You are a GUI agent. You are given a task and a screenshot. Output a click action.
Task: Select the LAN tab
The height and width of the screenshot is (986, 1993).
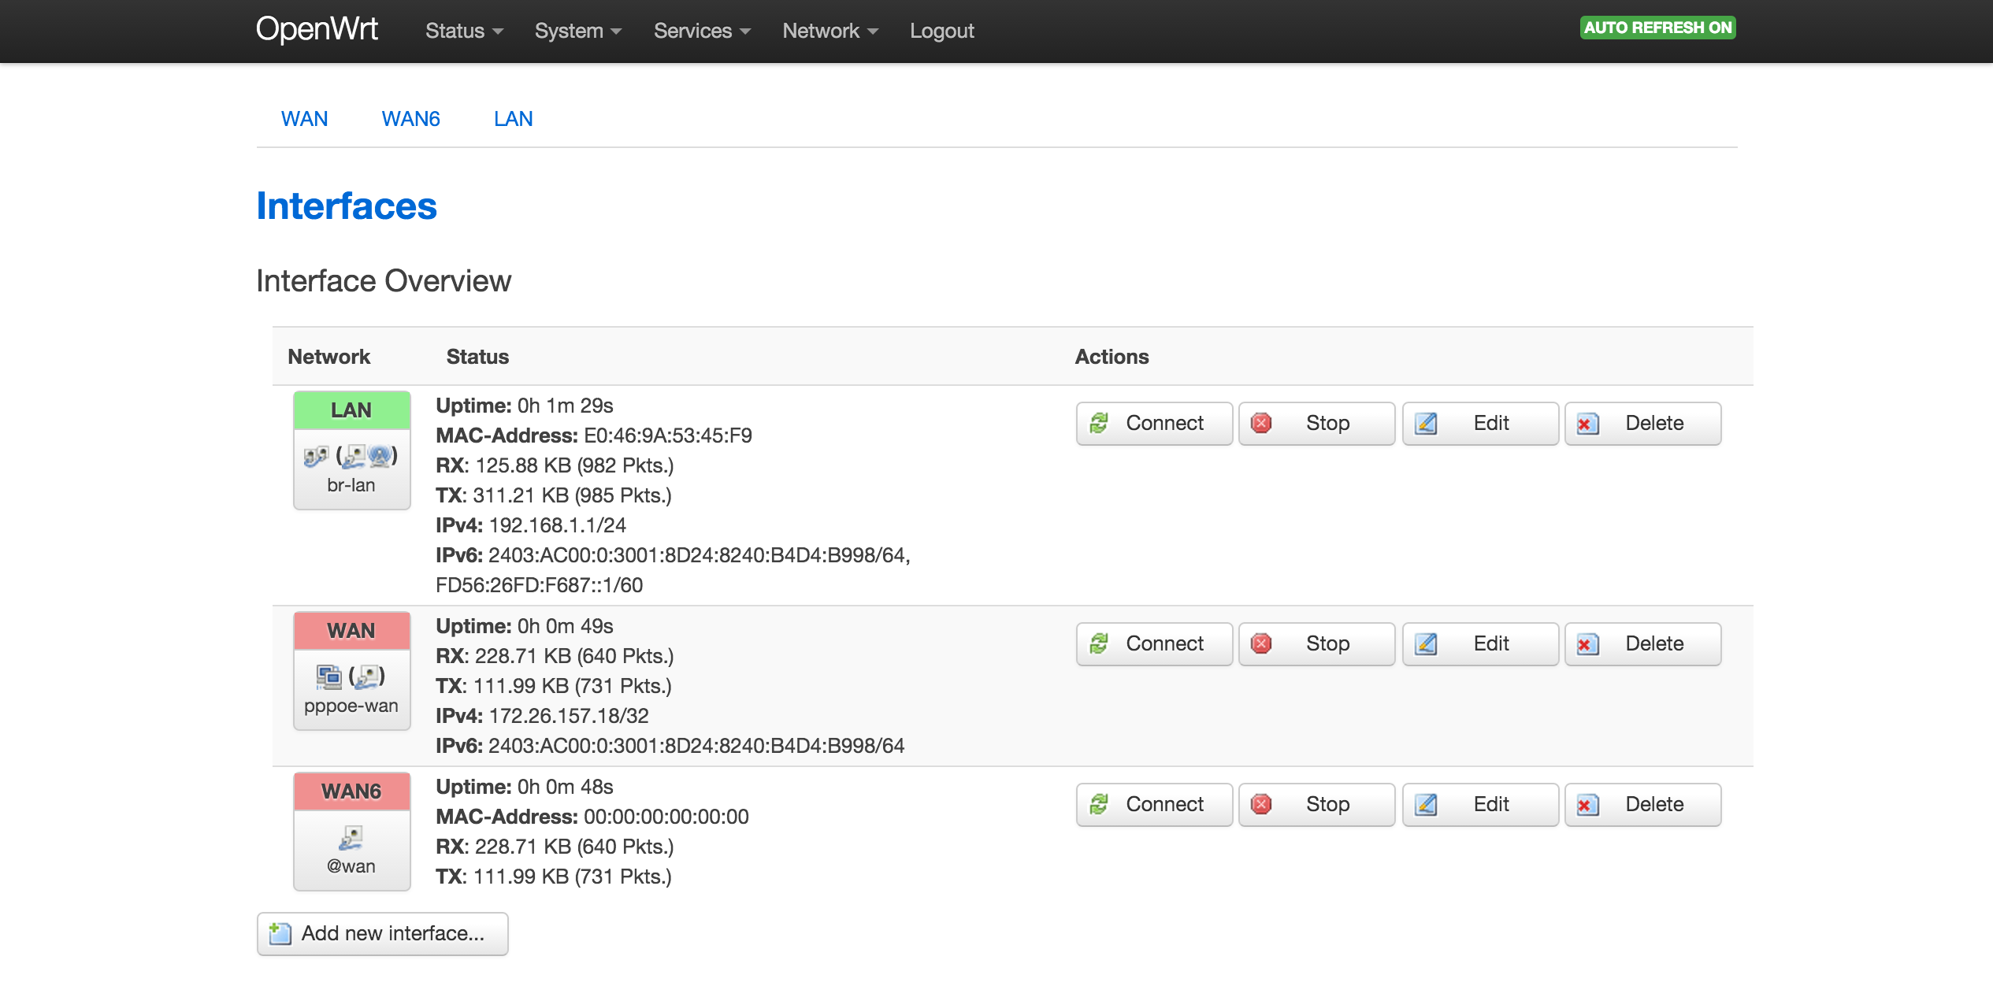click(512, 120)
